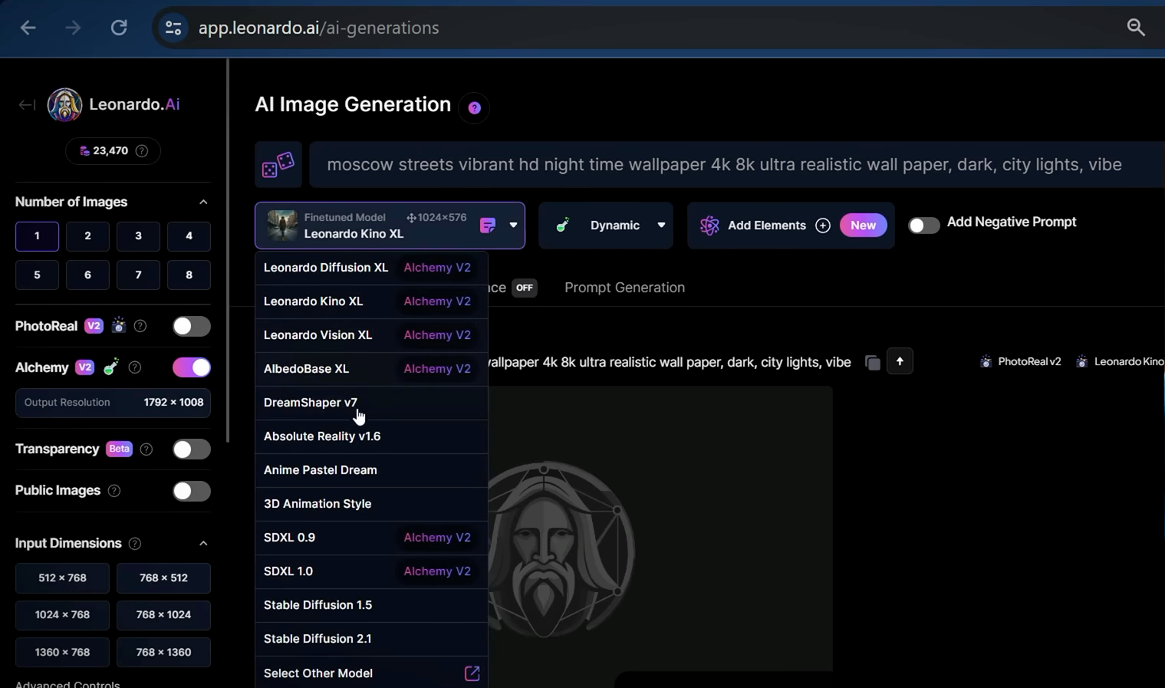Click the Add Elements plus icon
Screen dimensions: 1165x688
click(x=823, y=225)
